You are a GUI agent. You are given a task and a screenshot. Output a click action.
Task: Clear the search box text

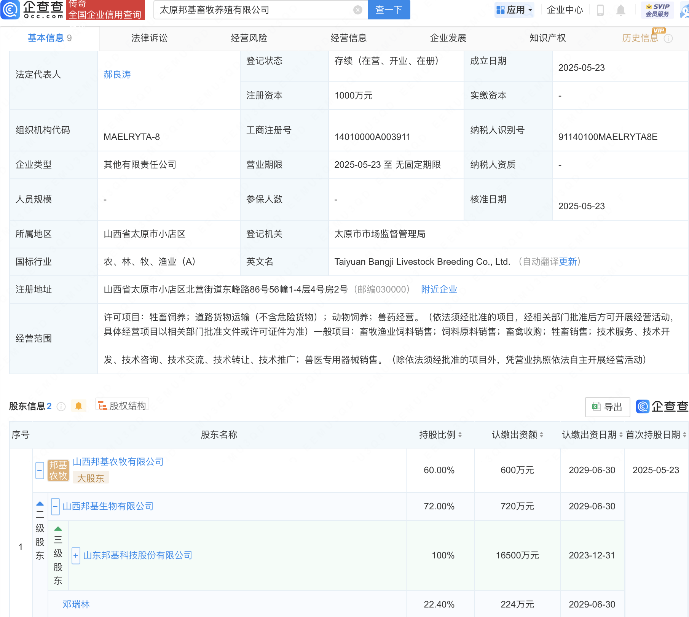[x=357, y=10]
